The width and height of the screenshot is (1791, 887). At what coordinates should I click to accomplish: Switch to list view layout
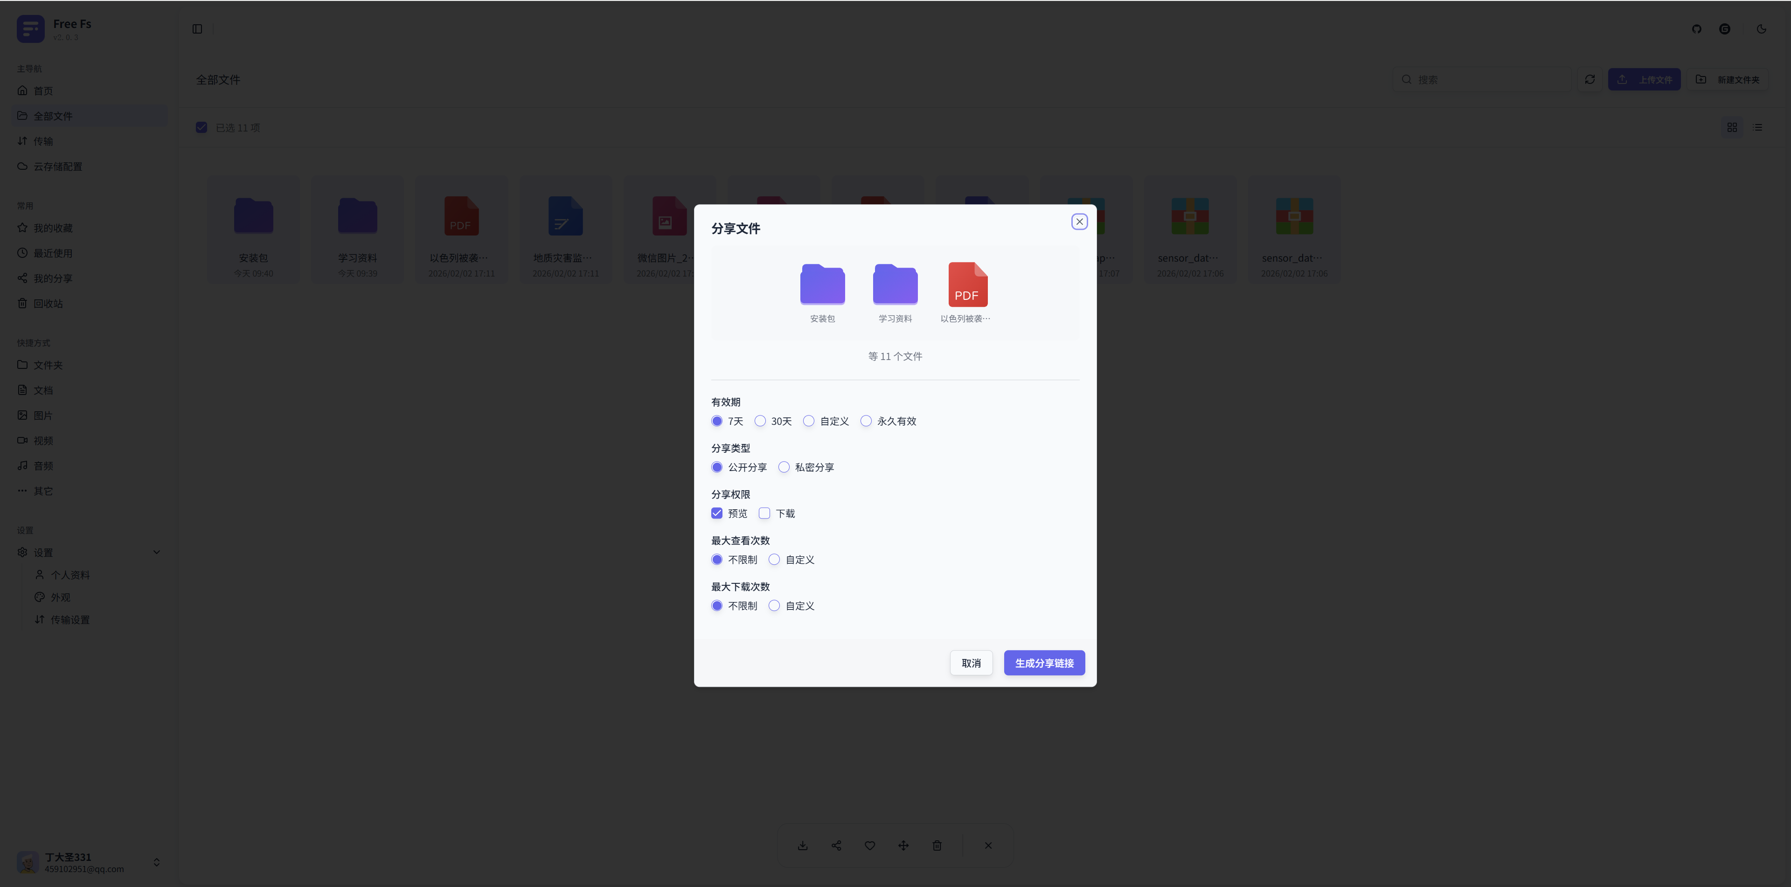(x=1758, y=127)
